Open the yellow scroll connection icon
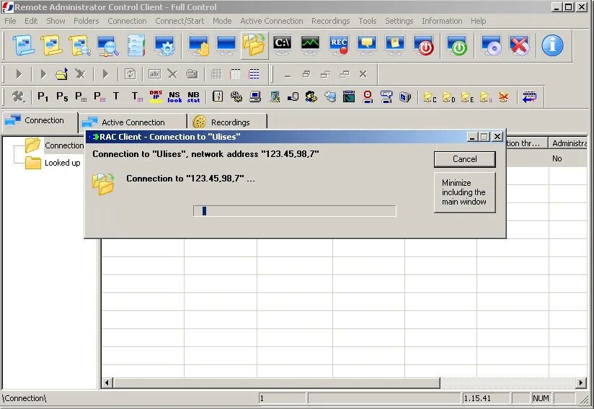The width and height of the screenshot is (594, 409). pyautogui.click(x=51, y=45)
